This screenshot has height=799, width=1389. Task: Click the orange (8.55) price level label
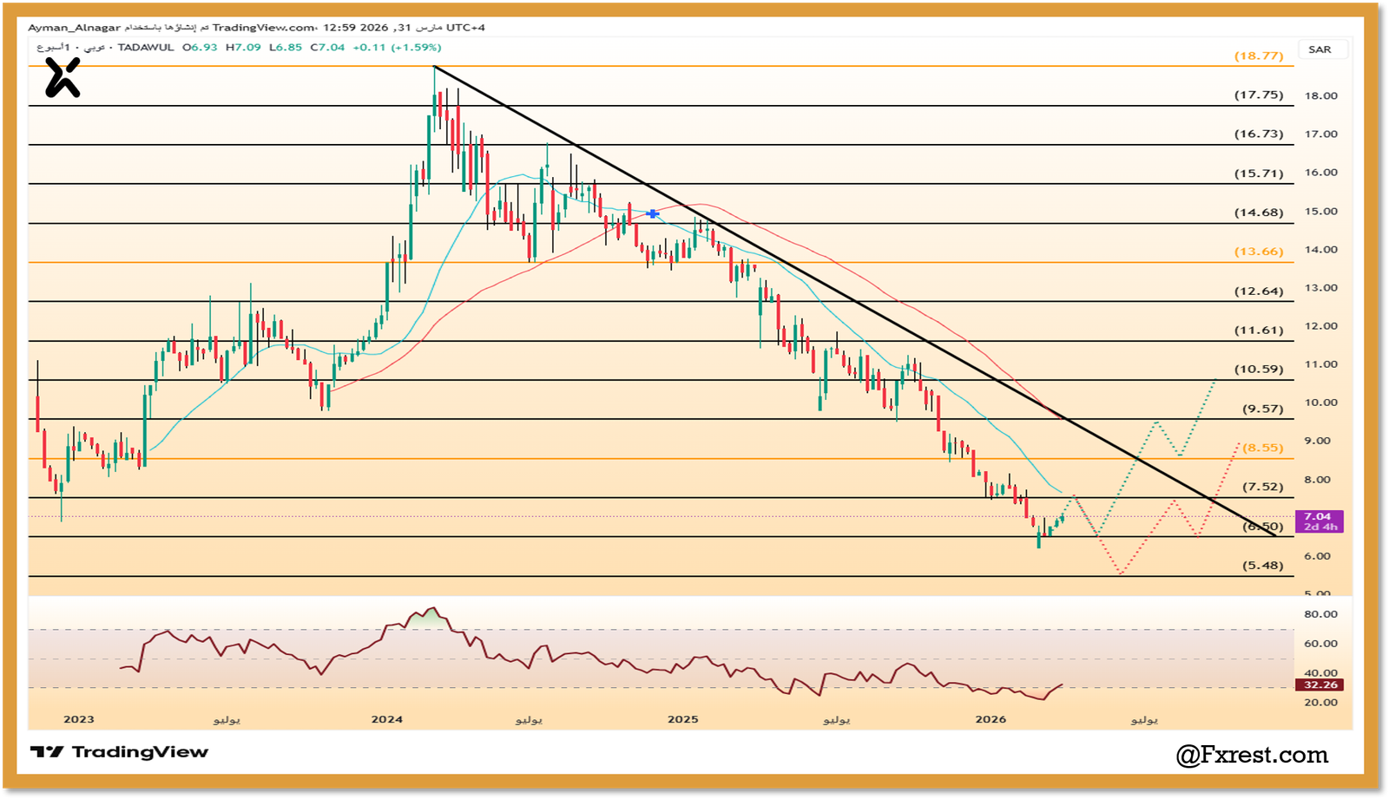[1262, 448]
